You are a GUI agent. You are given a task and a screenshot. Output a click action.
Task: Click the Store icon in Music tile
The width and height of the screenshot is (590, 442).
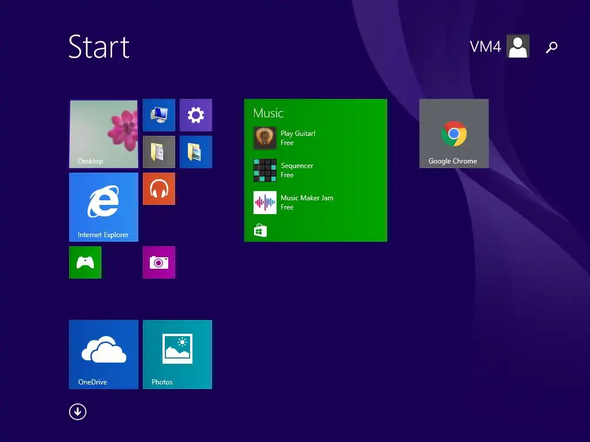pos(260,230)
